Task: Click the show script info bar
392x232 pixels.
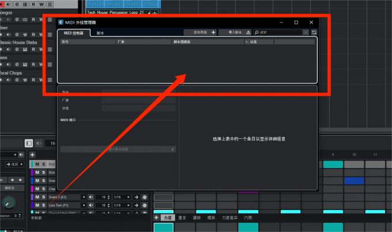Action: pyautogui.click(x=118, y=149)
